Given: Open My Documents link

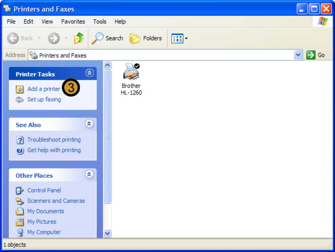Looking at the screenshot, I should coord(46,211).
